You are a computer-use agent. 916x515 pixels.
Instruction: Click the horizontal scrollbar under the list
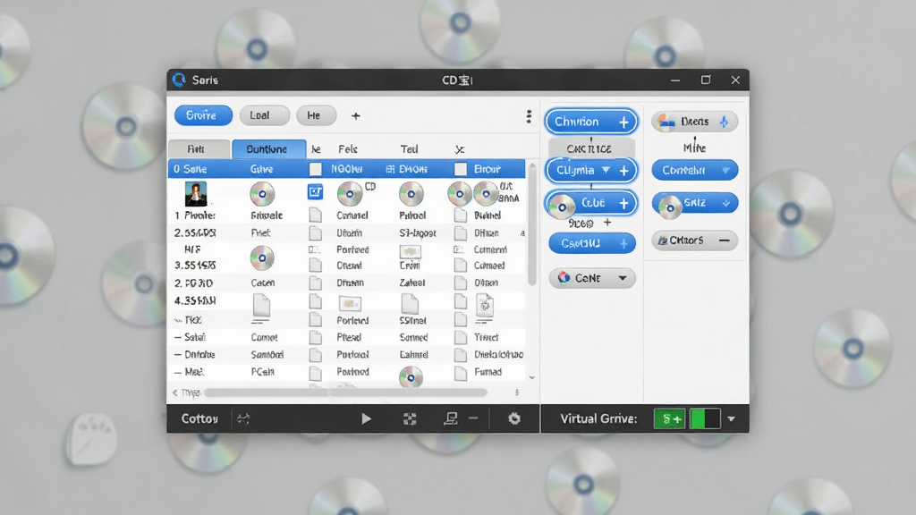345,393
